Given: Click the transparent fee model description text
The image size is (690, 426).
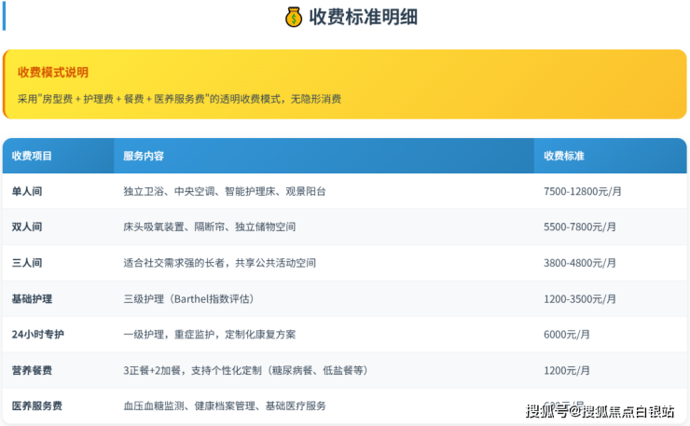Looking at the screenshot, I should point(179,98).
